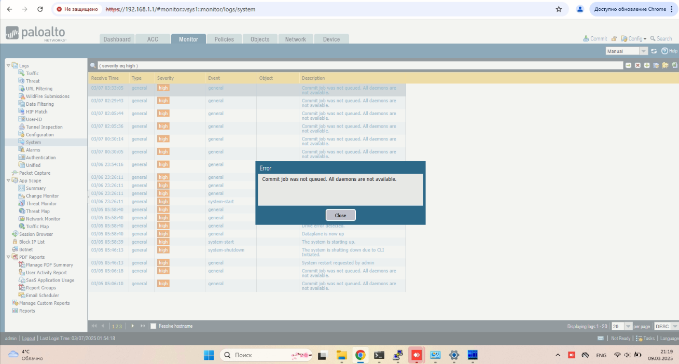Image resolution: width=679 pixels, height=364 pixels.
Task: Export logs with the spreadsheet icon
Action: (x=674, y=65)
